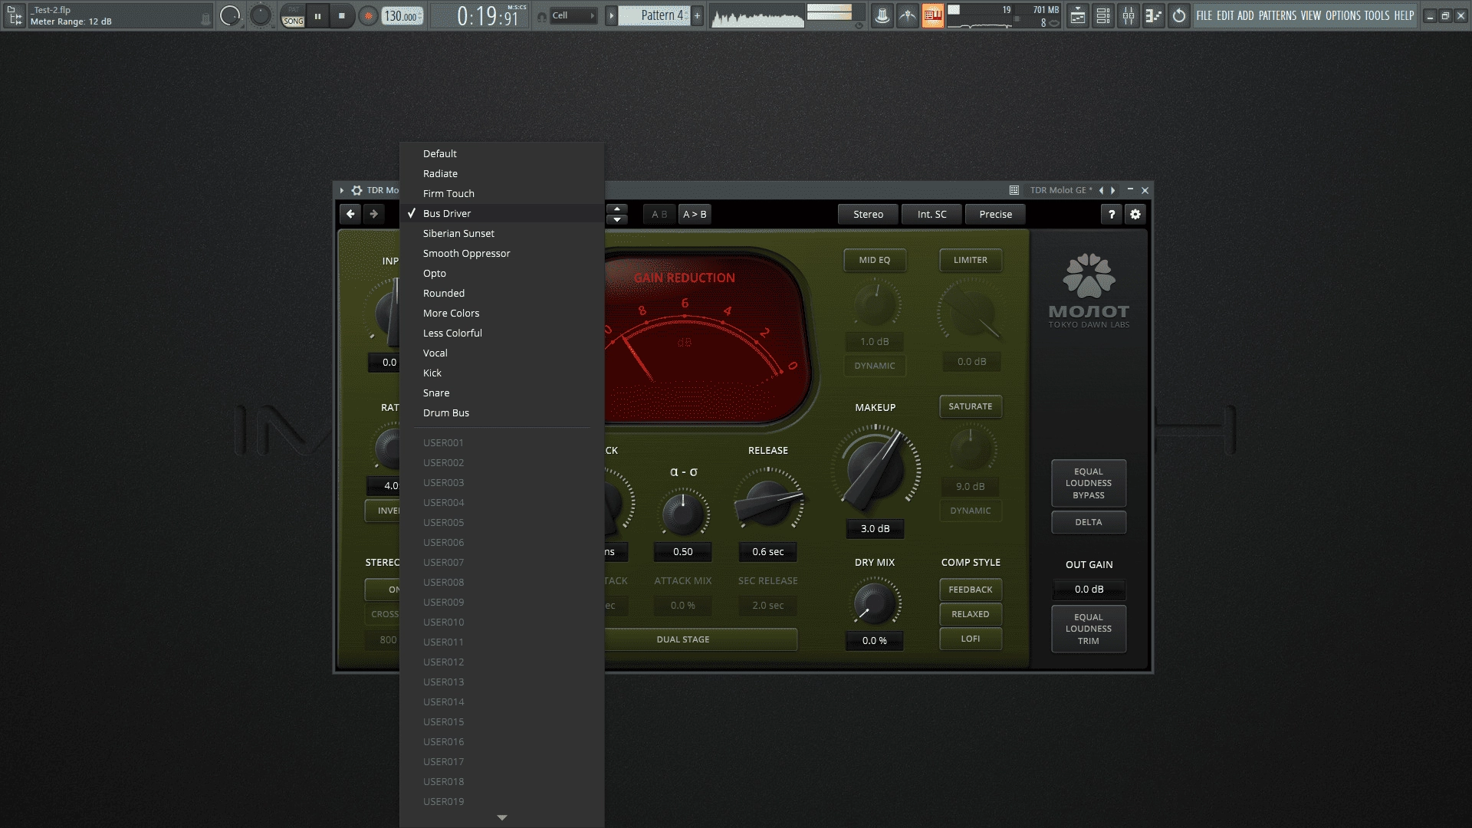
Task: Switch PAT/SONG mode toggle
Action: [x=293, y=15]
